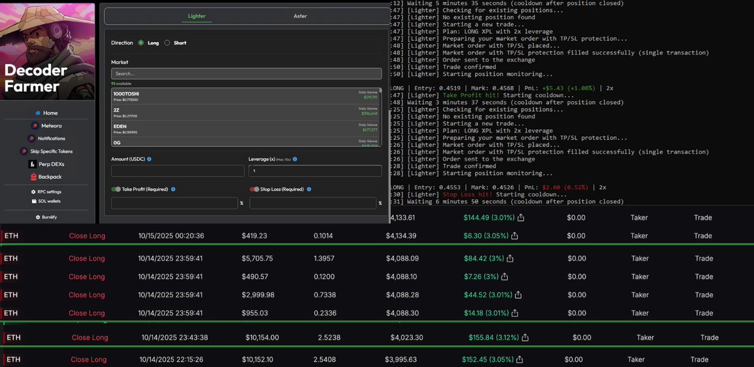Open the Perp DEXs sidebar item
The height and width of the screenshot is (367, 754).
tap(47, 164)
